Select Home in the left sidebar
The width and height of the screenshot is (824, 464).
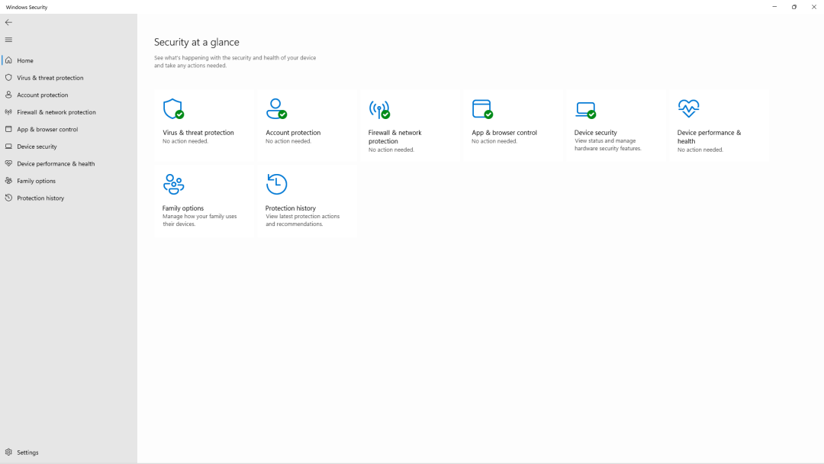[24, 60]
